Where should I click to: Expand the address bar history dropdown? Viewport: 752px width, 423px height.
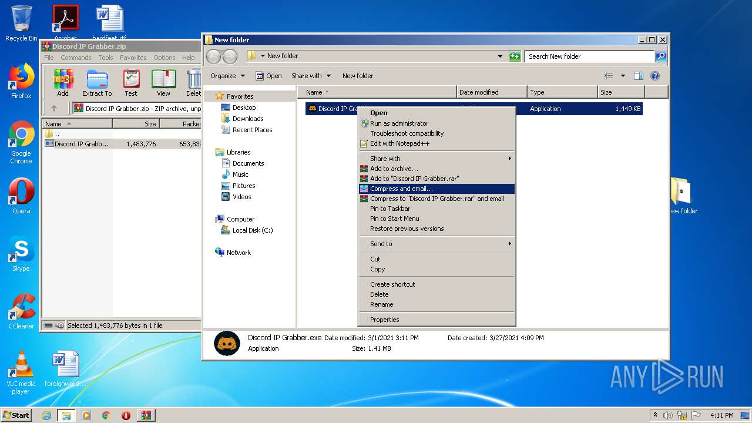(x=500, y=56)
